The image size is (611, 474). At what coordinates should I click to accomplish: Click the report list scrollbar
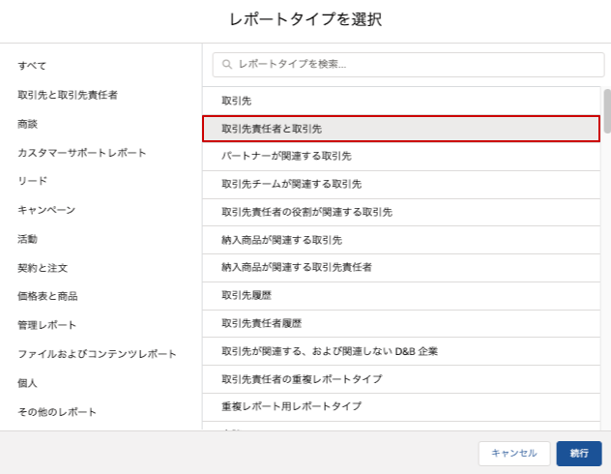point(607,111)
